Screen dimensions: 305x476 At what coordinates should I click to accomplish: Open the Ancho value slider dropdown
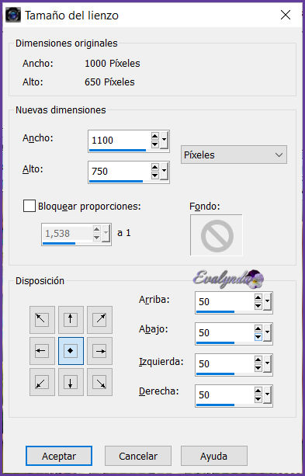[x=164, y=141]
